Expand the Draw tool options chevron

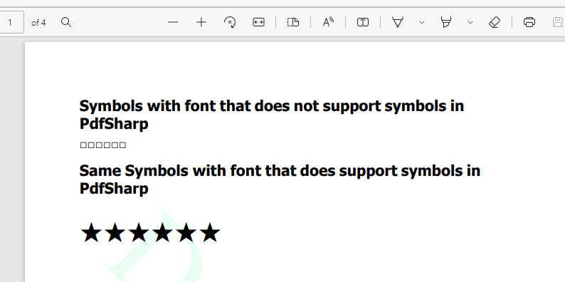[x=422, y=22]
